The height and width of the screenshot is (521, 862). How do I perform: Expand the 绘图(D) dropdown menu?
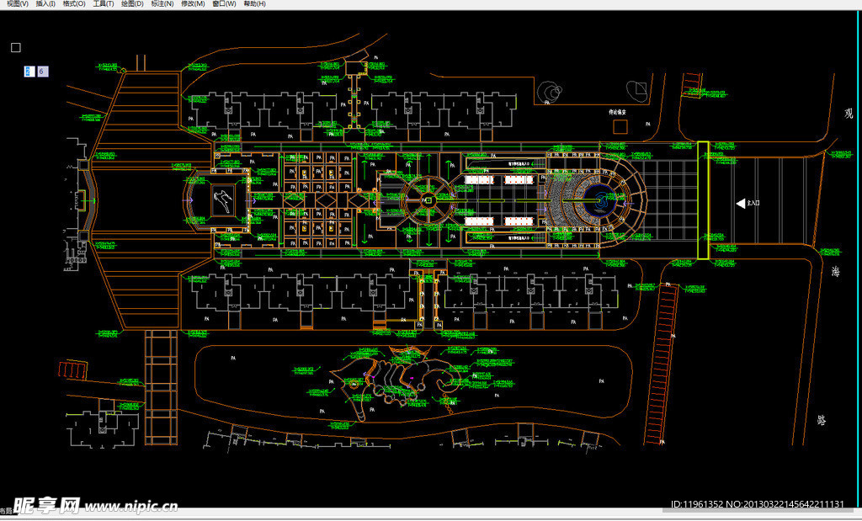132,4
